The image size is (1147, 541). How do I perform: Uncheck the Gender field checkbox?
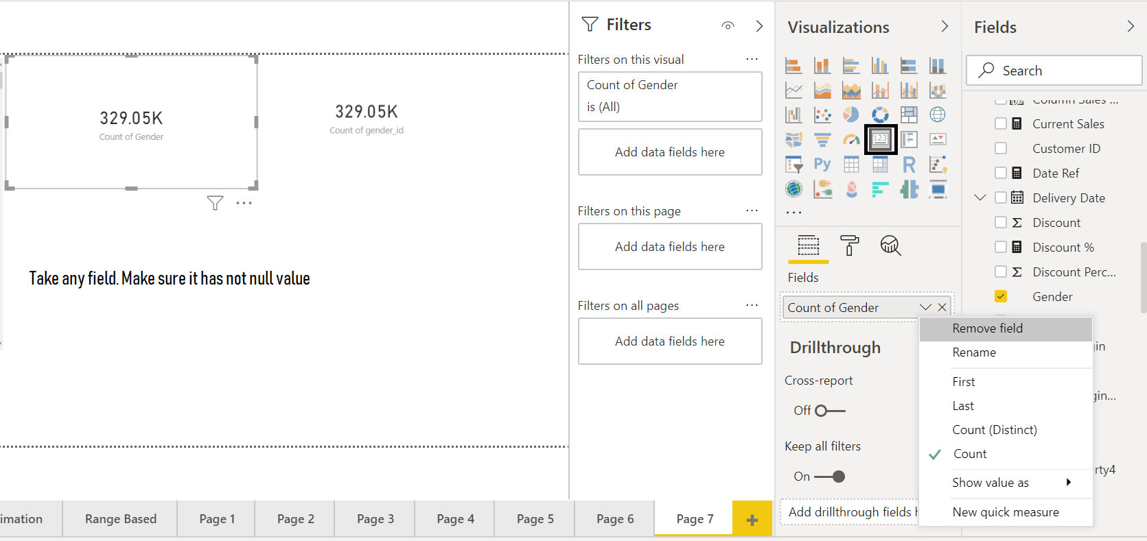tap(1001, 296)
